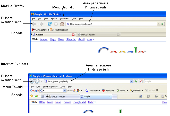The image size is (170, 116).
Task: Switch to UNIGE - Accueil tab in Firefox
Action: 98,34
